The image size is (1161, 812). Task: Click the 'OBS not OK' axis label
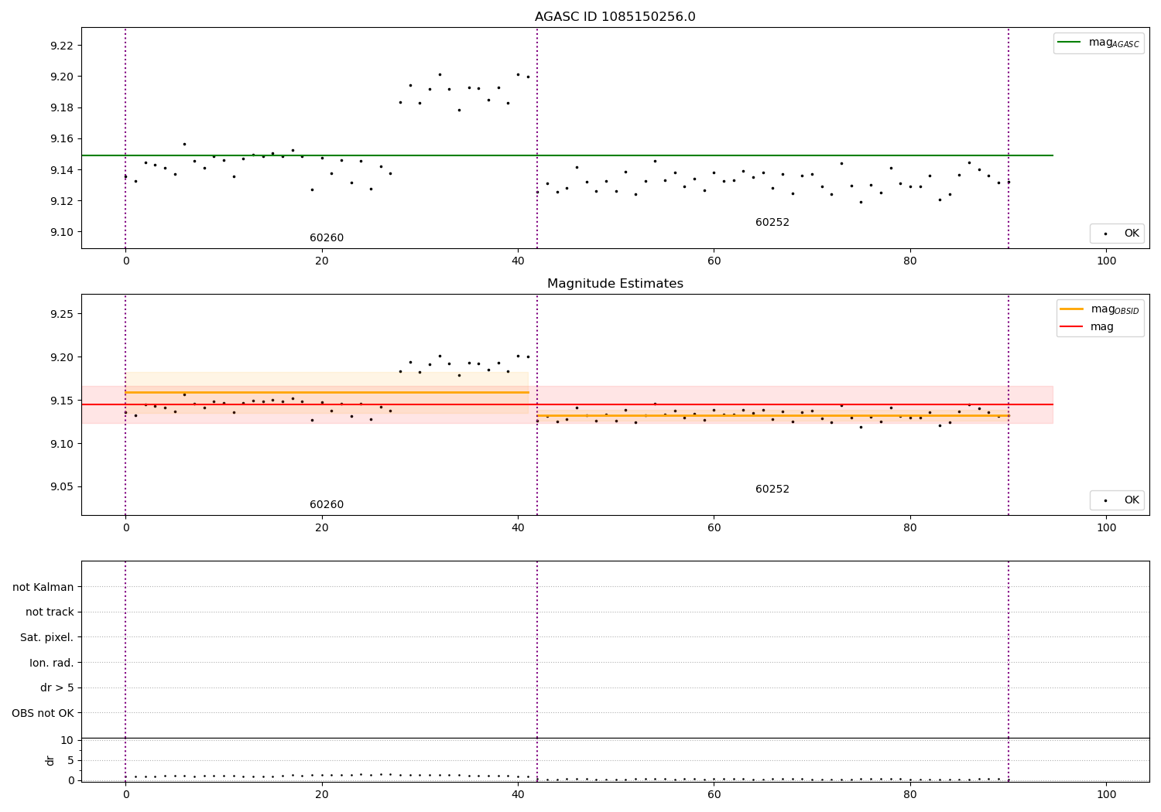point(43,713)
